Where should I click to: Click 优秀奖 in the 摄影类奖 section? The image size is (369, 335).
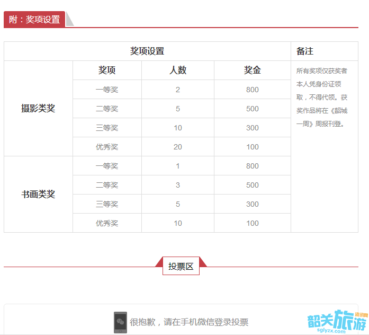[107, 147]
